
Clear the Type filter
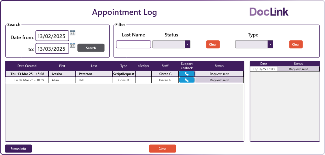296,44
